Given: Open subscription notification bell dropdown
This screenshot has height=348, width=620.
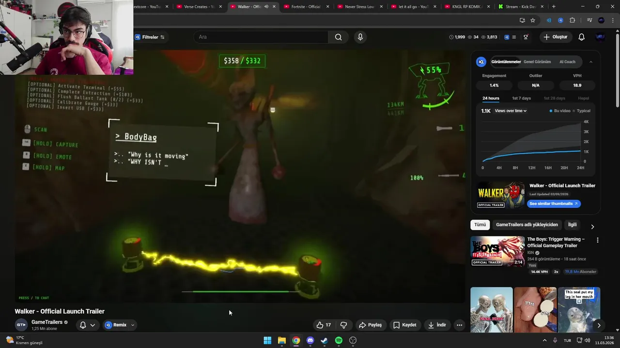Looking at the screenshot, I should click(87, 325).
